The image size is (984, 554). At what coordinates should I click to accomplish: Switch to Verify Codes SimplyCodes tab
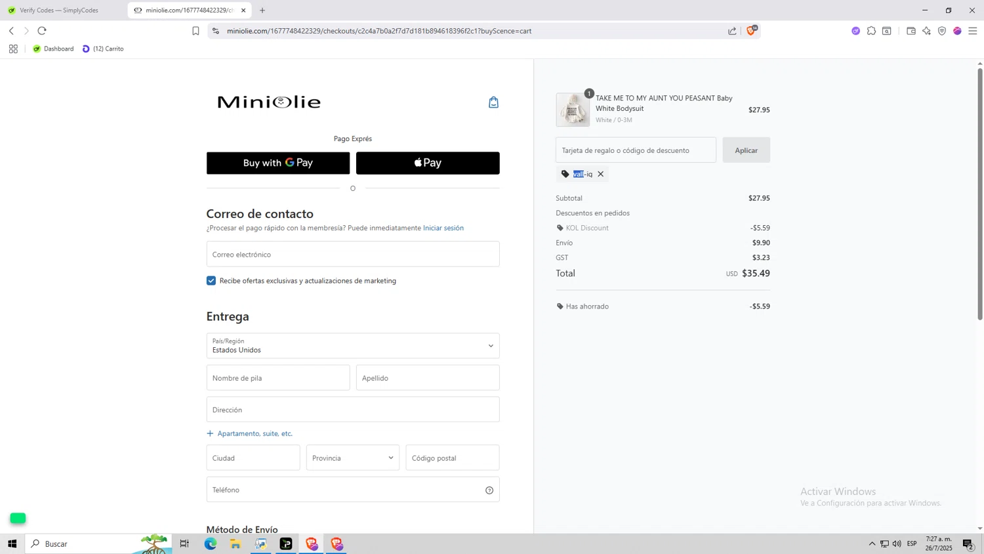click(59, 11)
